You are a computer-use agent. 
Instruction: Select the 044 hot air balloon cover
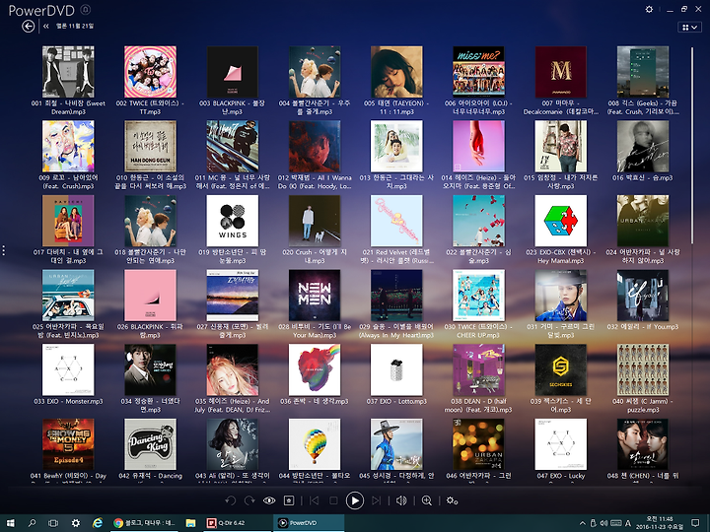315,444
